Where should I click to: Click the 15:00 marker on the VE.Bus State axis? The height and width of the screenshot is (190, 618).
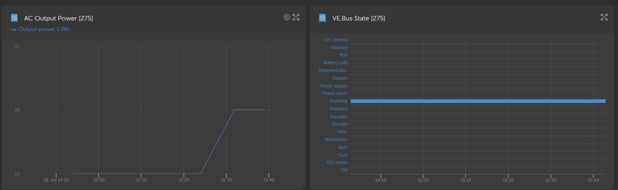click(423, 180)
